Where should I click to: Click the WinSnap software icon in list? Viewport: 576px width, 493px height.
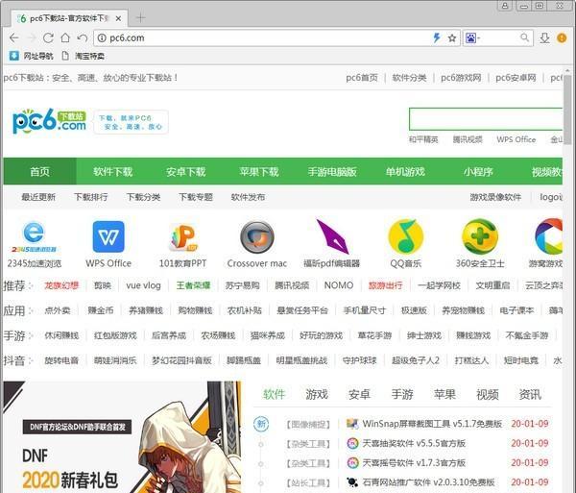pyautogui.click(x=352, y=424)
